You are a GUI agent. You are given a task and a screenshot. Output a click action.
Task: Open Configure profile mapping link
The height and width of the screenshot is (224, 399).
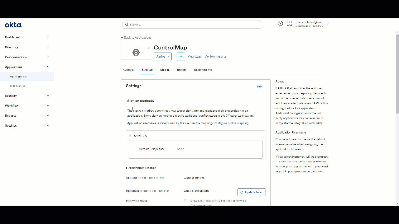231,123
